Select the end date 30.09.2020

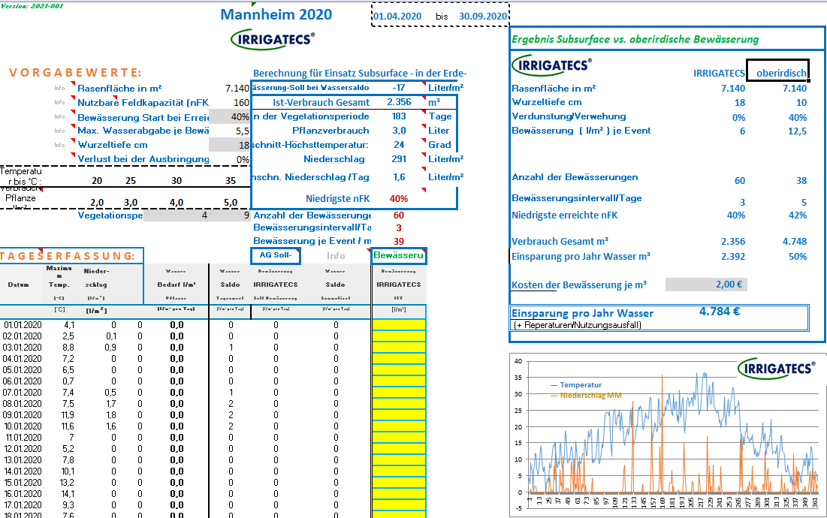(x=482, y=17)
